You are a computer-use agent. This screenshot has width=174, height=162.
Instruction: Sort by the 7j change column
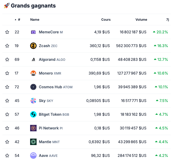168,20
